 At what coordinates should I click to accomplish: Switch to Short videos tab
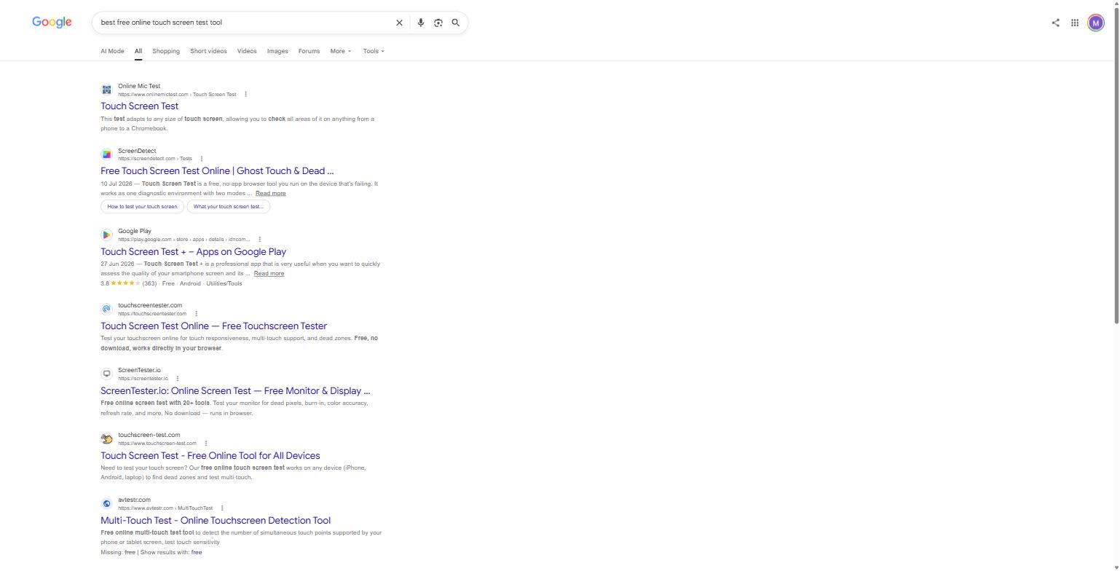[x=208, y=51]
